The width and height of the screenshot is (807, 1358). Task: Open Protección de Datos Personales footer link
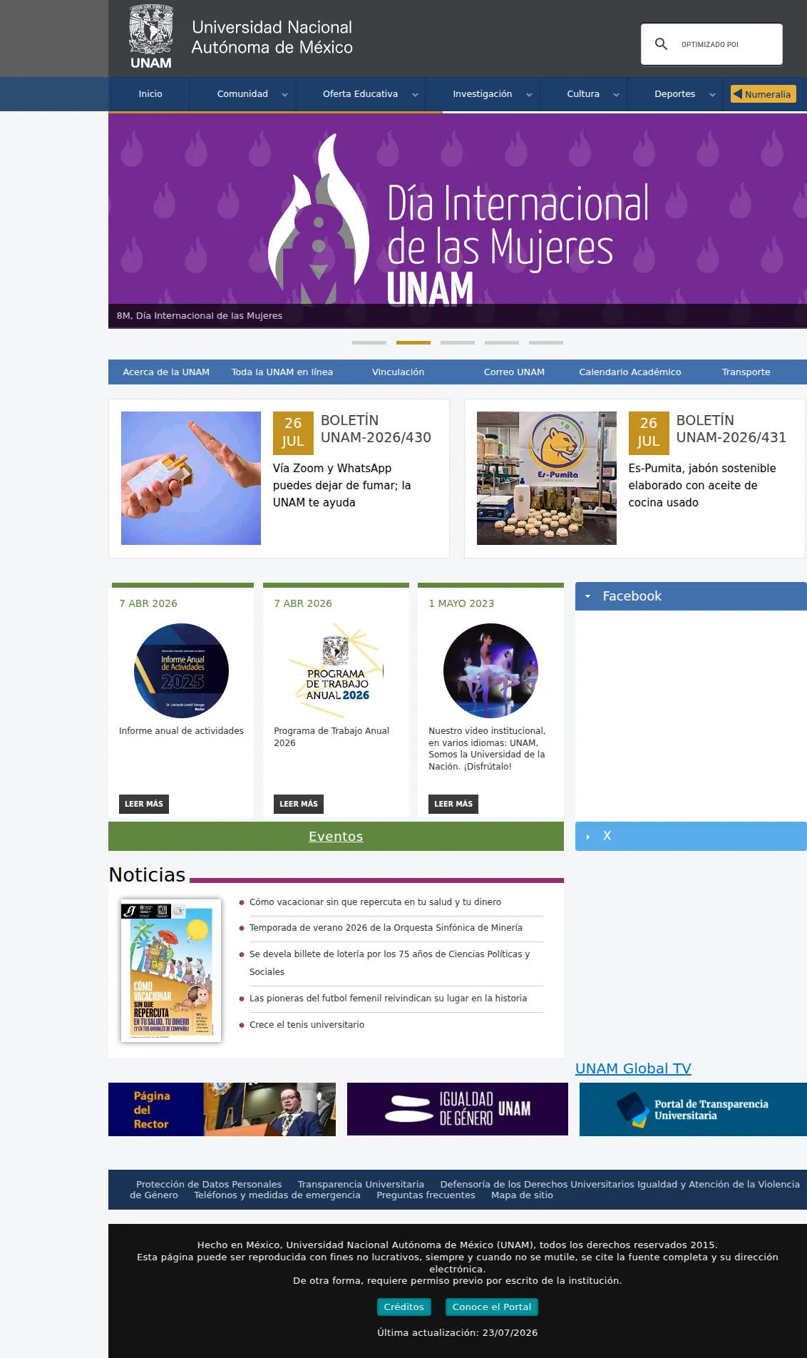[x=209, y=1185]
